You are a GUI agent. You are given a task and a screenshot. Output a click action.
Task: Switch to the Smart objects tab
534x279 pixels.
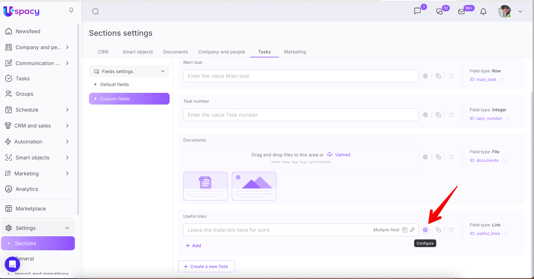point(138,52)
